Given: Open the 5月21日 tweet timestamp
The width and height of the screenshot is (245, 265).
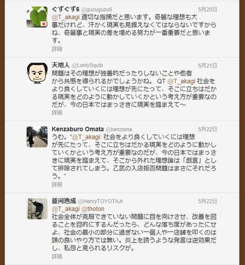Looking at the screenshot, I should pyautogui.click(x=207, y=65).
